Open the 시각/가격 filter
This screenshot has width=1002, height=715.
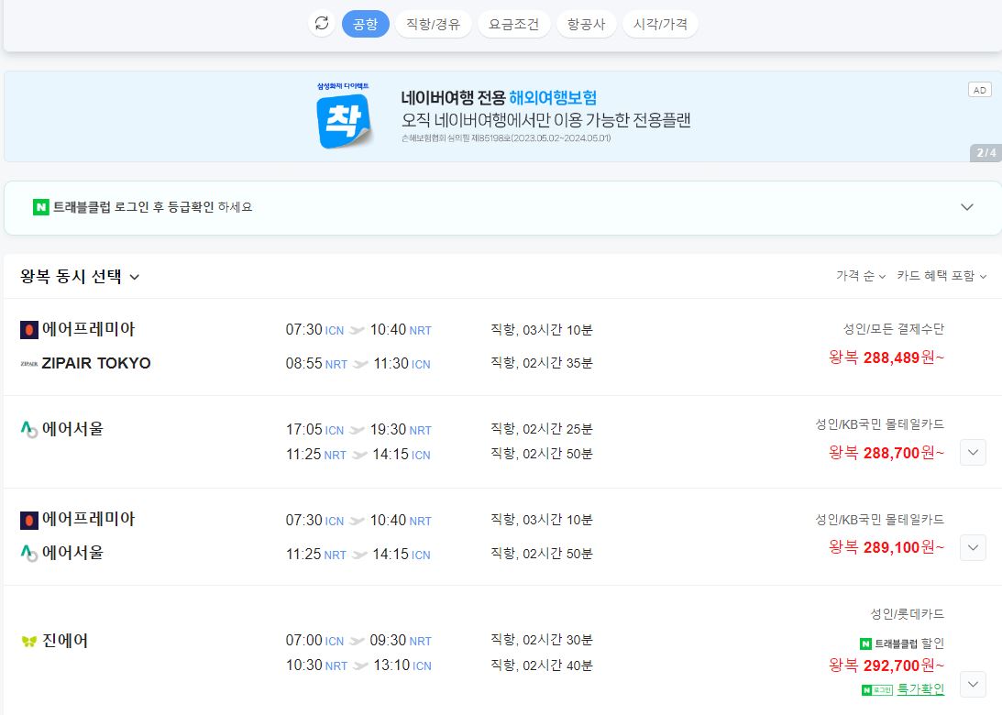pos(660,24)
